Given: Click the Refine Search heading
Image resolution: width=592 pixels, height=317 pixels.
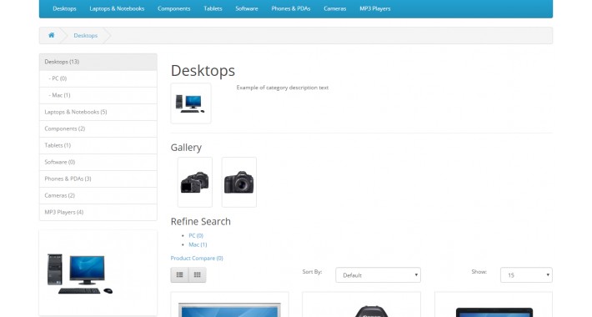Looking at the screenshot, I should pos(200,221).
